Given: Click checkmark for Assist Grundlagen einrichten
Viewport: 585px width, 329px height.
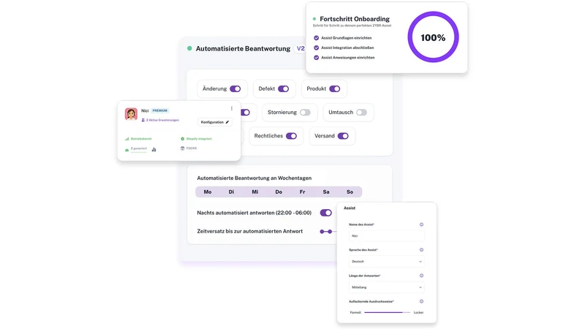Looking at the screenshot, I should pyautogui.click(x=317, y=38).
